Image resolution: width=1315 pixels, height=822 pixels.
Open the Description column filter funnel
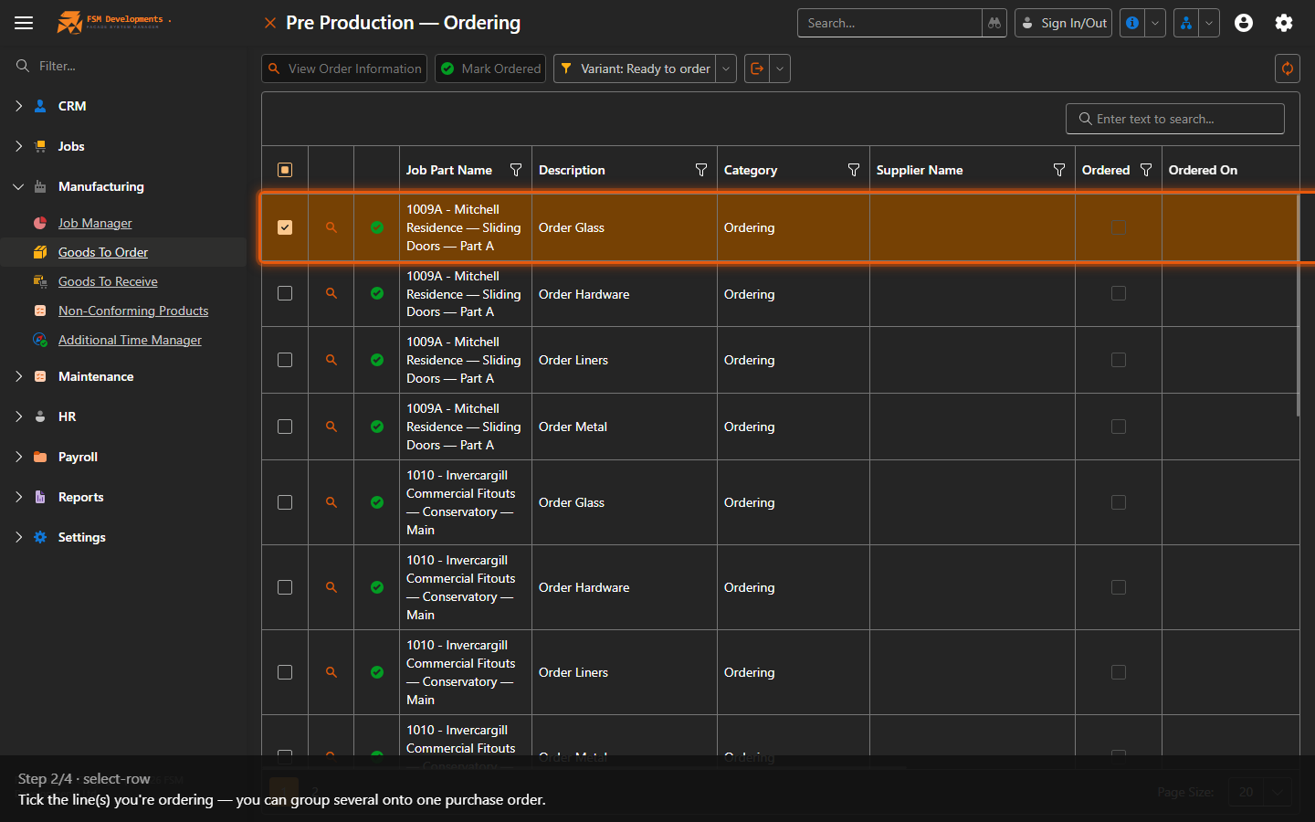701,170
